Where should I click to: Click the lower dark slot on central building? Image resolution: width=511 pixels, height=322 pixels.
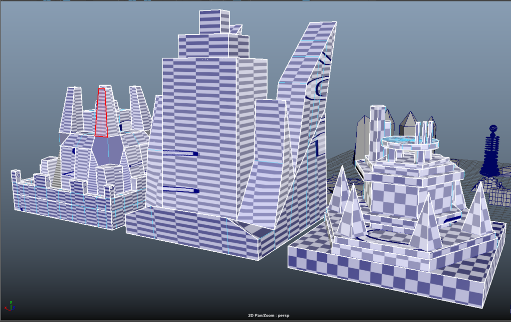[x=181, y=189]
